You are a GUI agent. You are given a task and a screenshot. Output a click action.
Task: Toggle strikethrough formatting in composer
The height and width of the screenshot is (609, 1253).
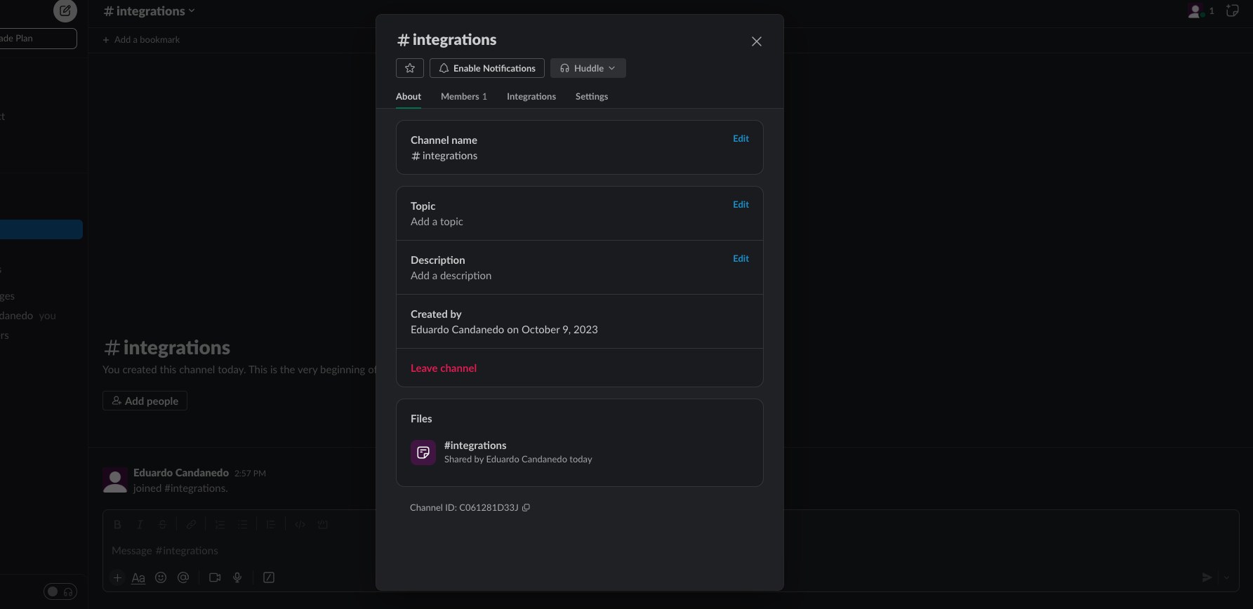(x=162, y=524)
